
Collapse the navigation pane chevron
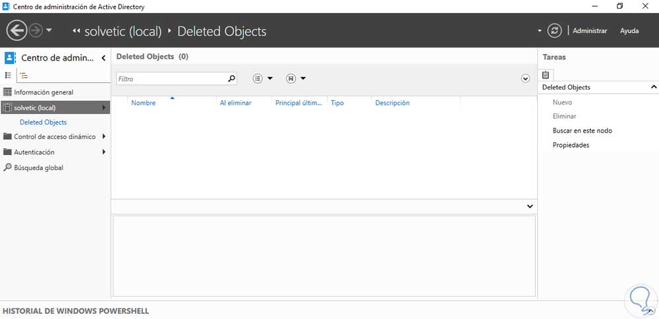[x=103, y=58]
